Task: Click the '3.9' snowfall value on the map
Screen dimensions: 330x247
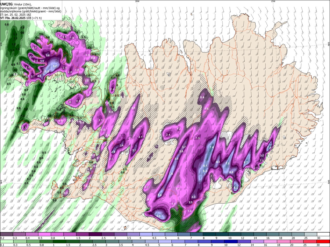Action: pos(176,159)
